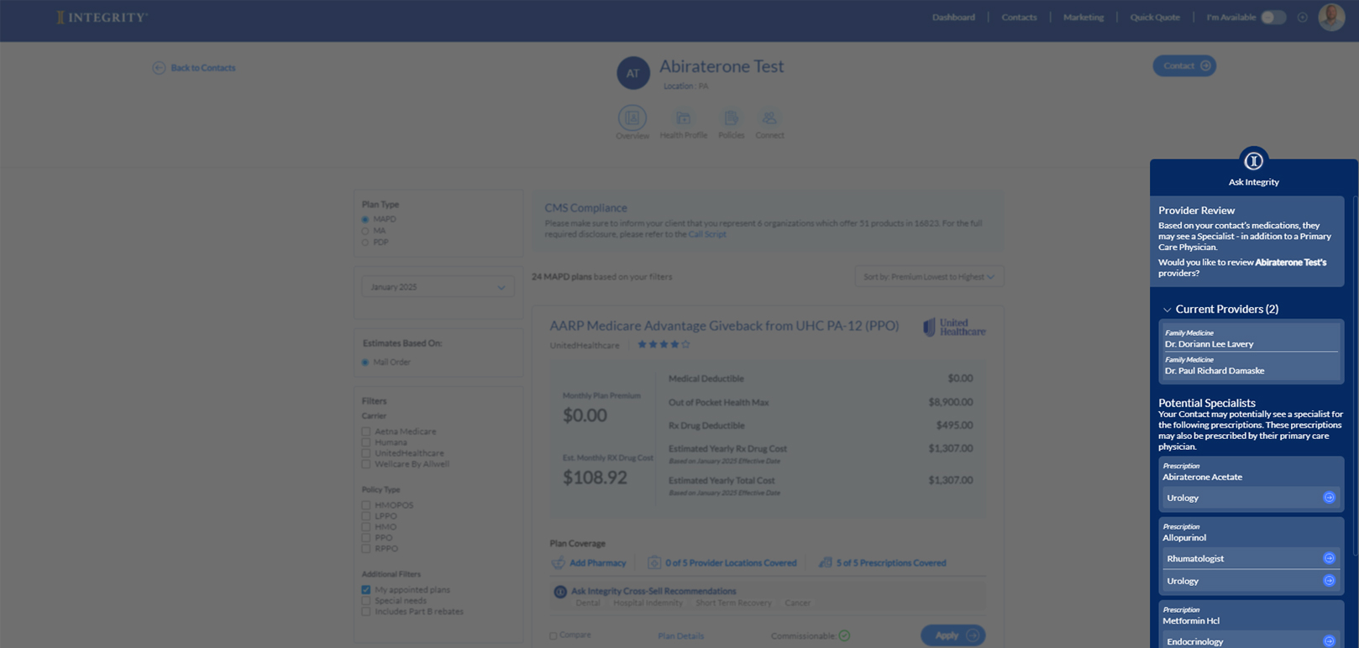Image resolution: width=1359 pixels, height=648 pixels.
Task: Go back using the Back to Contacts arrow icon
Action: point(159,68)
